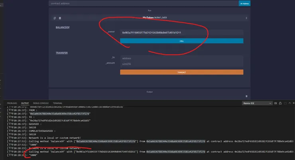Image resolution: width=295 pixels, height=160 pixels.
Task: Open the Remix IDE output channel dropdown
Action: click(257, 103)
